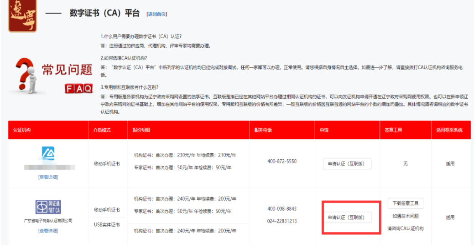Click the 数字证书（CA）平台 page title
The height and width of the screenshot is (248, 474).
tap(104, 13)
